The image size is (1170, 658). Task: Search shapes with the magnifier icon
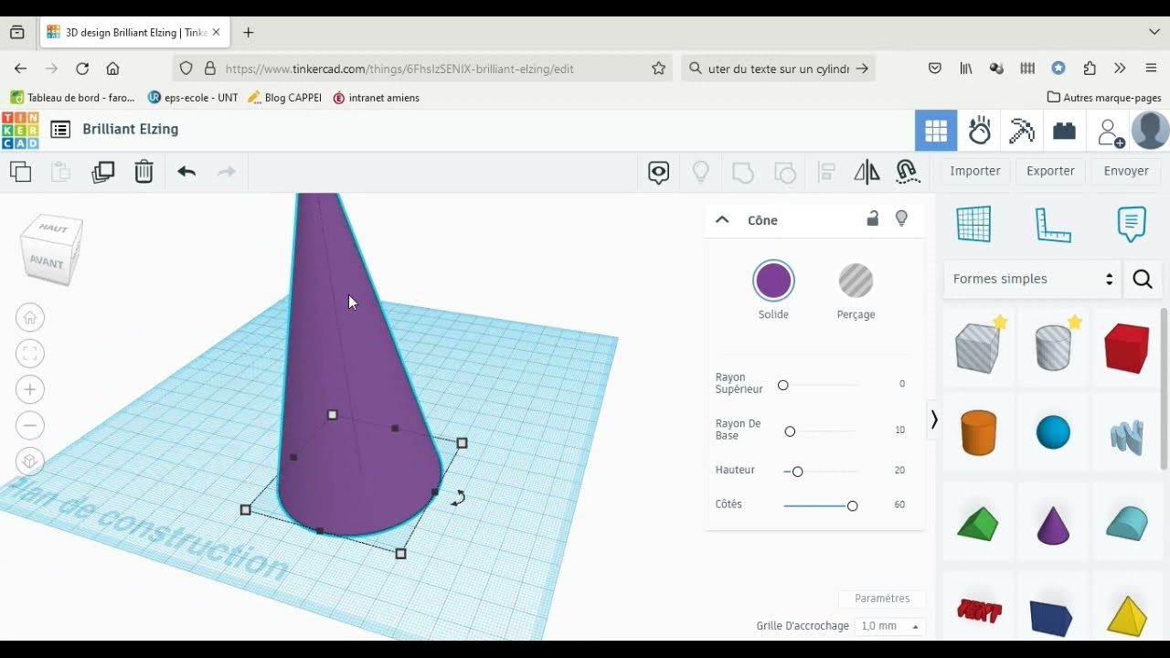(1143, 280)
